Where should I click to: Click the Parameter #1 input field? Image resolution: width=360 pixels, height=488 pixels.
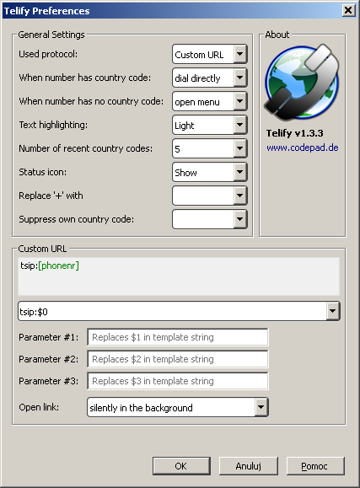[178, 337]
